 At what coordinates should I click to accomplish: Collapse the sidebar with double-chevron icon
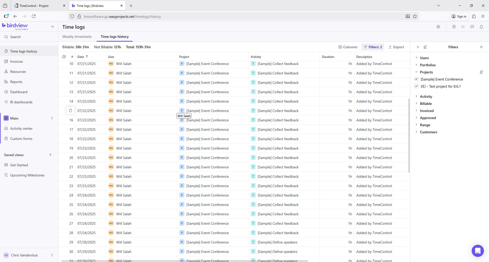click(52, 27)
